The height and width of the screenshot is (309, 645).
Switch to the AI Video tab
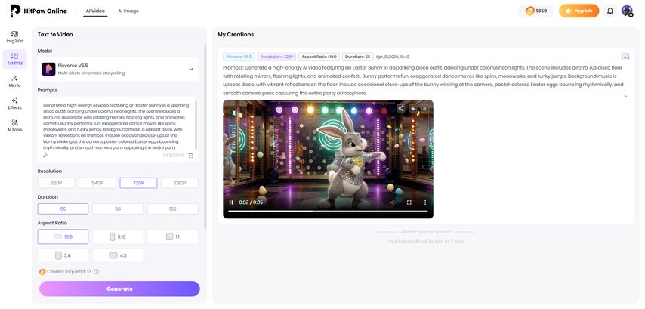[95, 11]
